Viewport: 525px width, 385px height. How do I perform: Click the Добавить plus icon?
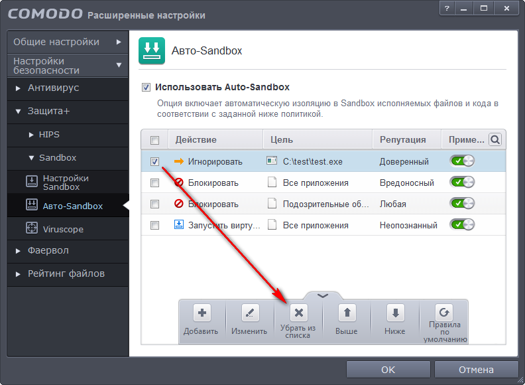[x=202, y=313]
